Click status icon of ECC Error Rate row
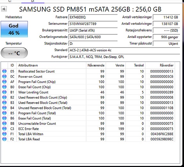Image resolution: width=184 pixels, height=167 pixels. 4,128
